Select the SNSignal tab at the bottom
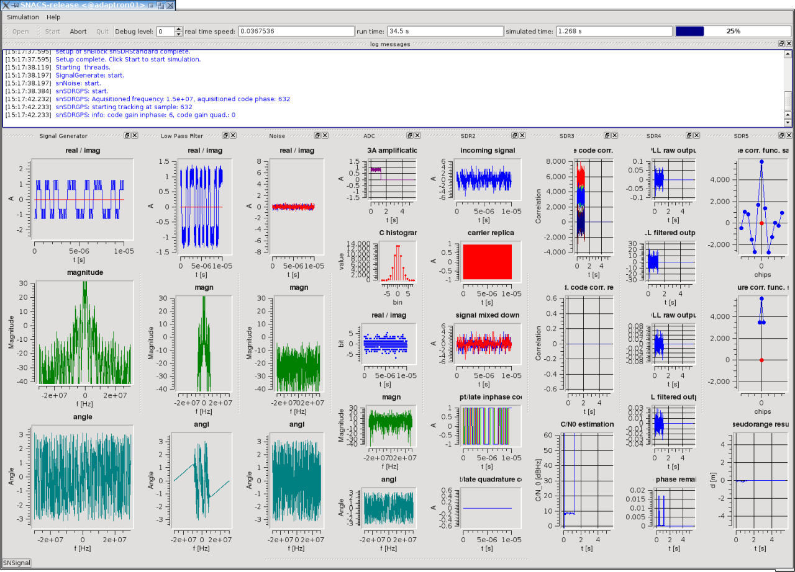This screenshot has width=795, height=572. point(16,563)
